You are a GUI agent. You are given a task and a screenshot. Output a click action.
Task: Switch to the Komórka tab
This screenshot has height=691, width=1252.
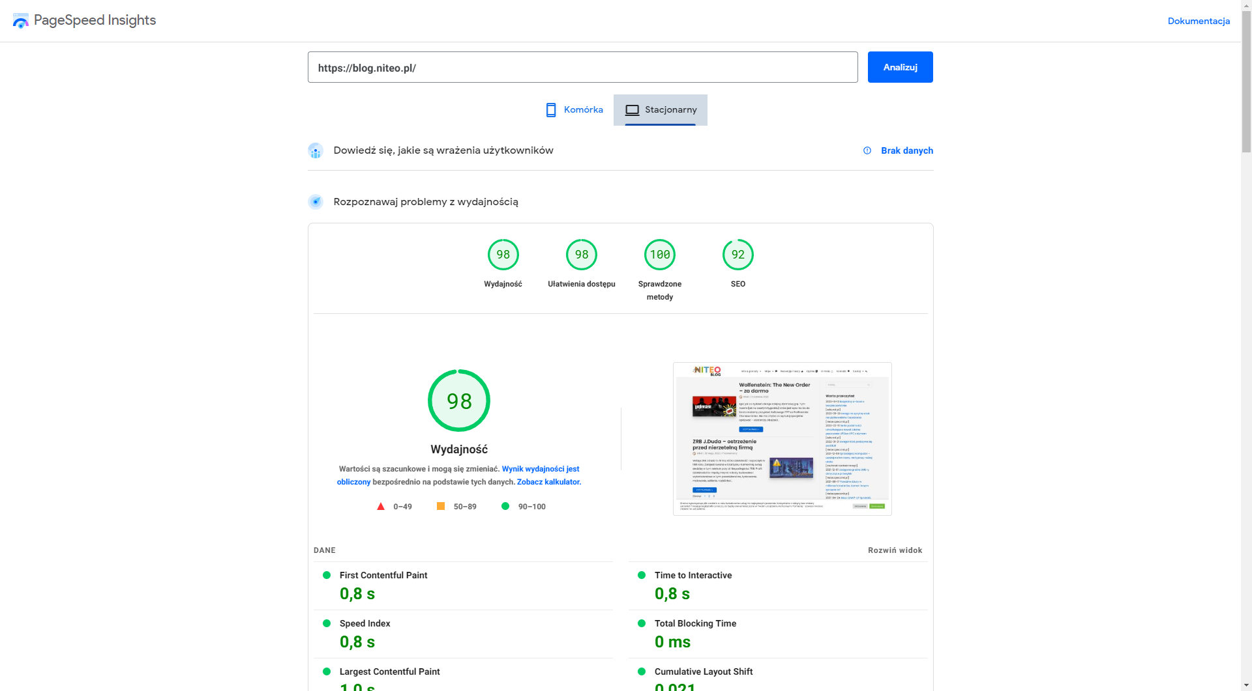(574, 110)
